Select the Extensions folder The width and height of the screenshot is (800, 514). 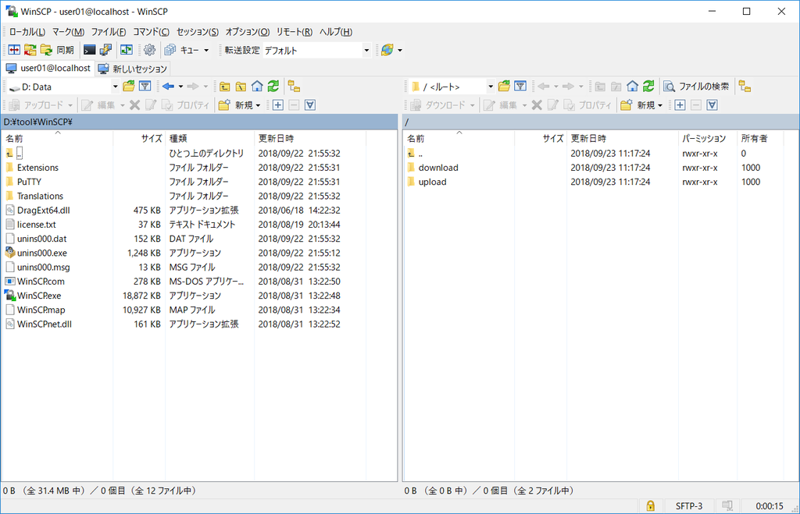[x=37, y=168]
